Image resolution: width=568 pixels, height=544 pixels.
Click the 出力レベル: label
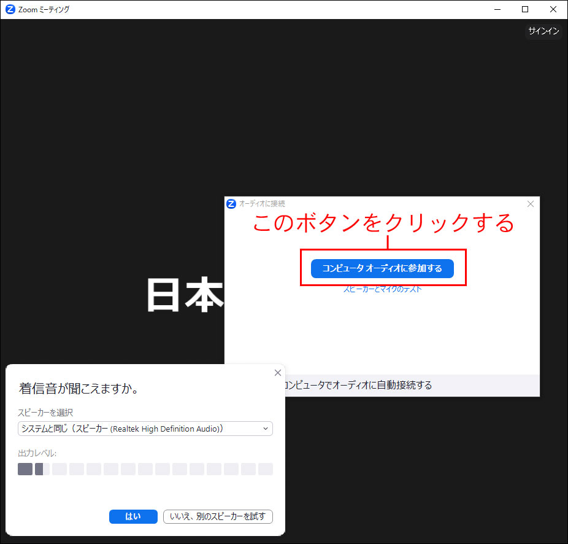[x=37, y=453]
